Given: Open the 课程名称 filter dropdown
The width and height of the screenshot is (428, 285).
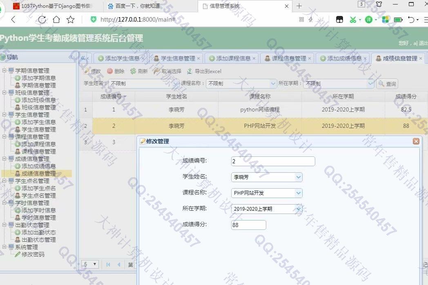Looking at the screenshot, I should pyautogui.click(x=273, y=84).
